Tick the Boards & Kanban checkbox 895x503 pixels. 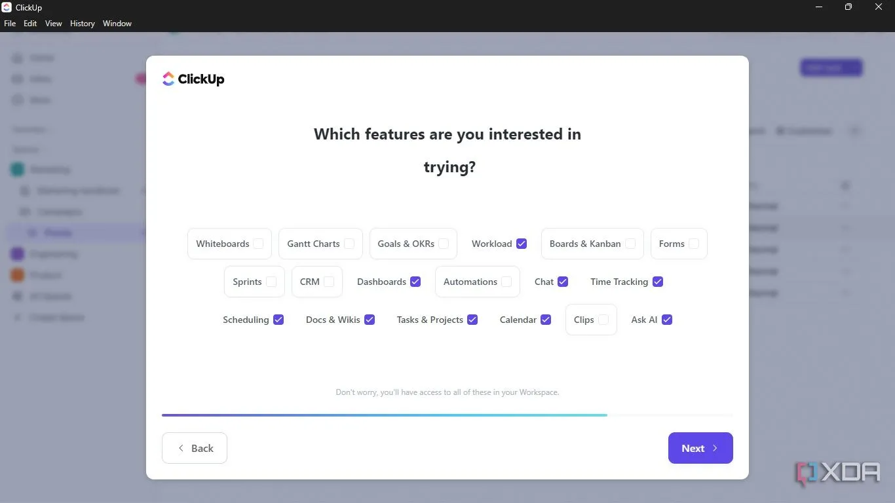630,244
